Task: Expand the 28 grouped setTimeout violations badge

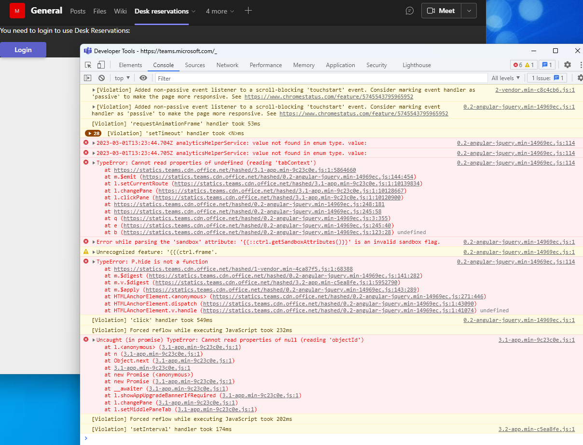Action: coord(93,133)
